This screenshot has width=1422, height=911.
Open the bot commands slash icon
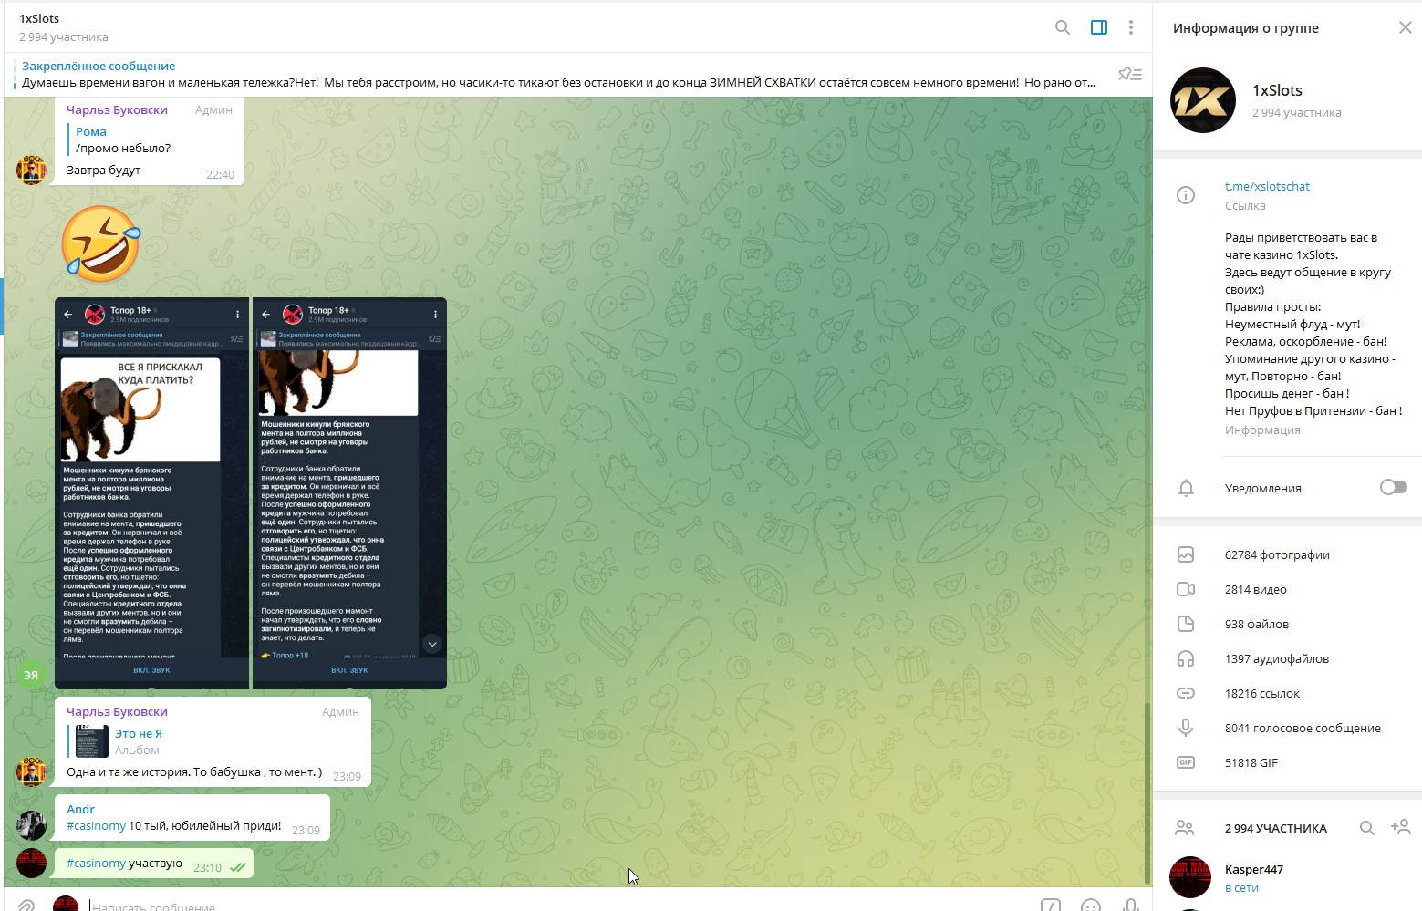(1051, 906)
